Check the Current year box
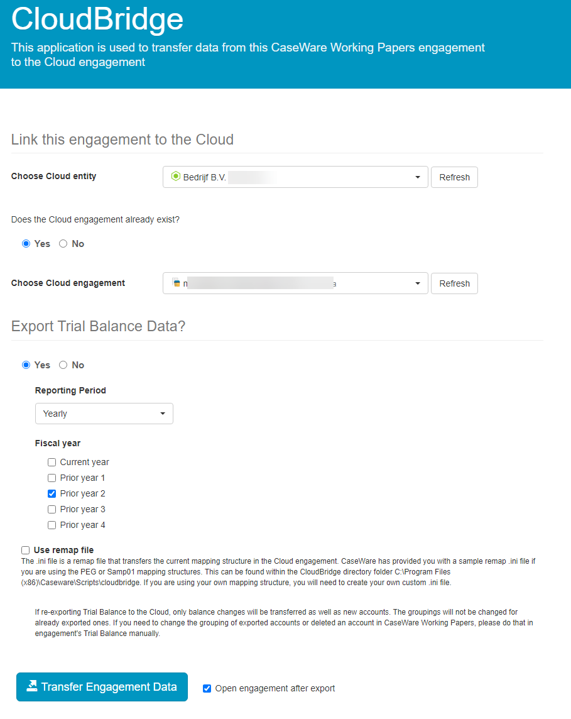571x719 pixels. (x=52, y=462)
